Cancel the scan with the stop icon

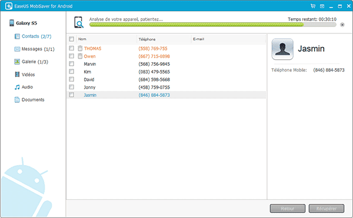[x=342, y=25]
